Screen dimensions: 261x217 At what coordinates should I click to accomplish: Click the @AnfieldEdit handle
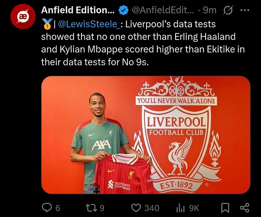163,10
